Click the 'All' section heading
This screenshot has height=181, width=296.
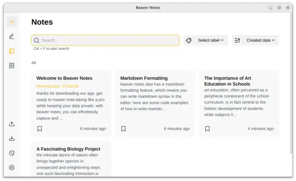point(34,63)
